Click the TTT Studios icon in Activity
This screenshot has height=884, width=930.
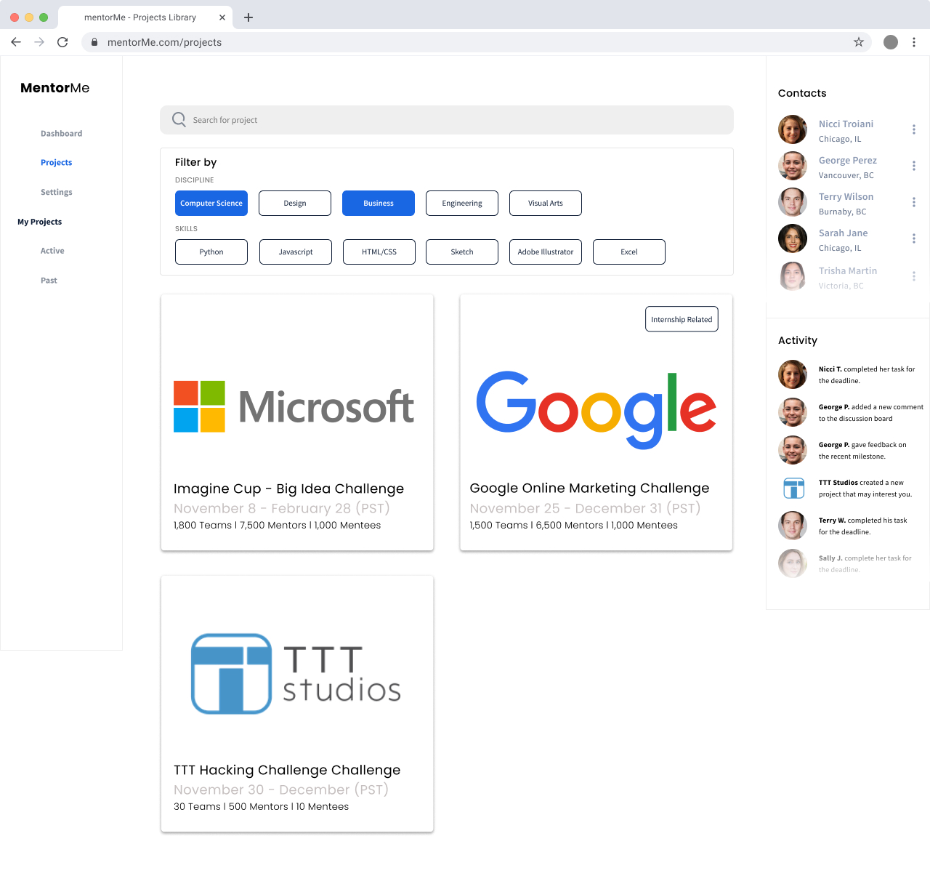point(794,488)
